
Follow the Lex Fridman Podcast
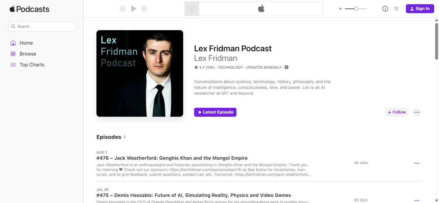[x=397, y=112]
